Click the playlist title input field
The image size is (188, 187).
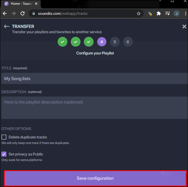click(94, 79)
